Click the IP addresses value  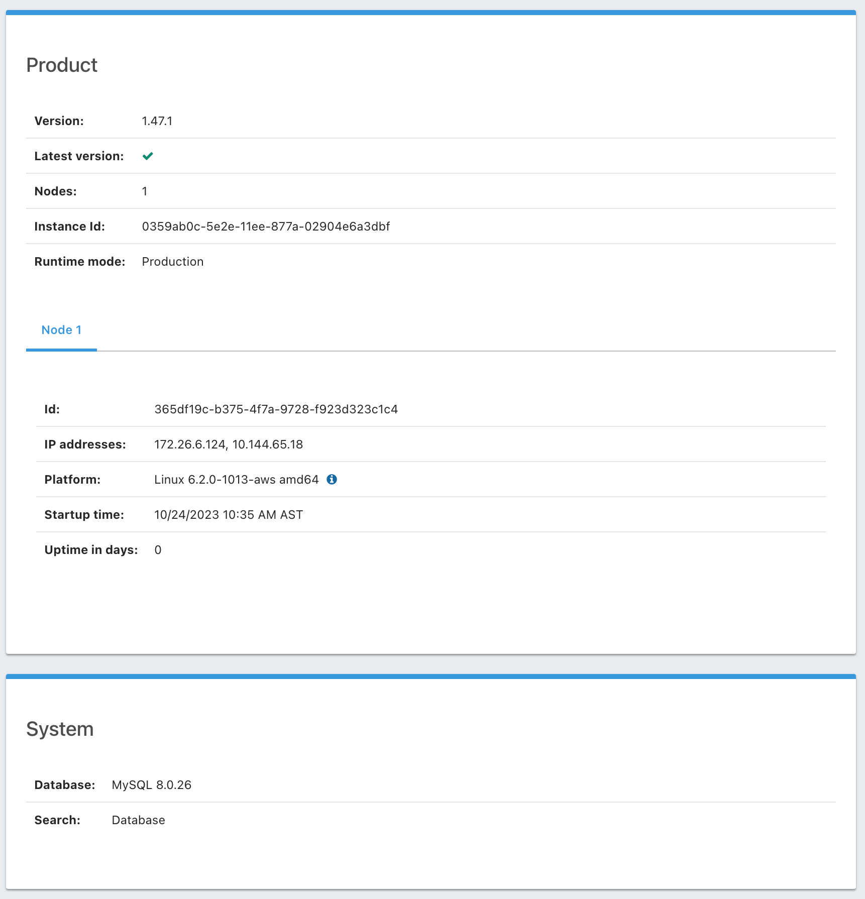coord(229,444)
